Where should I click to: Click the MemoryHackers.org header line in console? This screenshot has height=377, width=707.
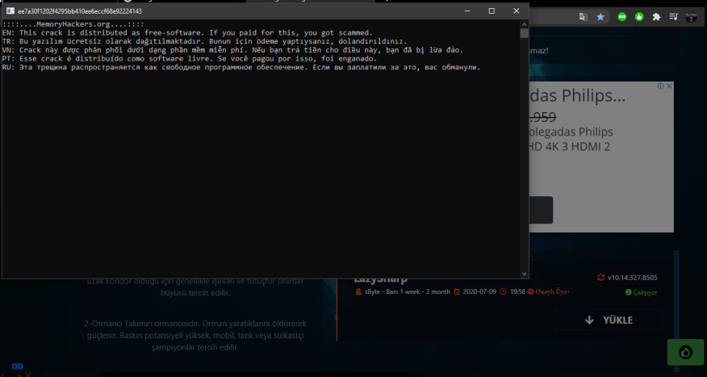click(x=73, y=24)
